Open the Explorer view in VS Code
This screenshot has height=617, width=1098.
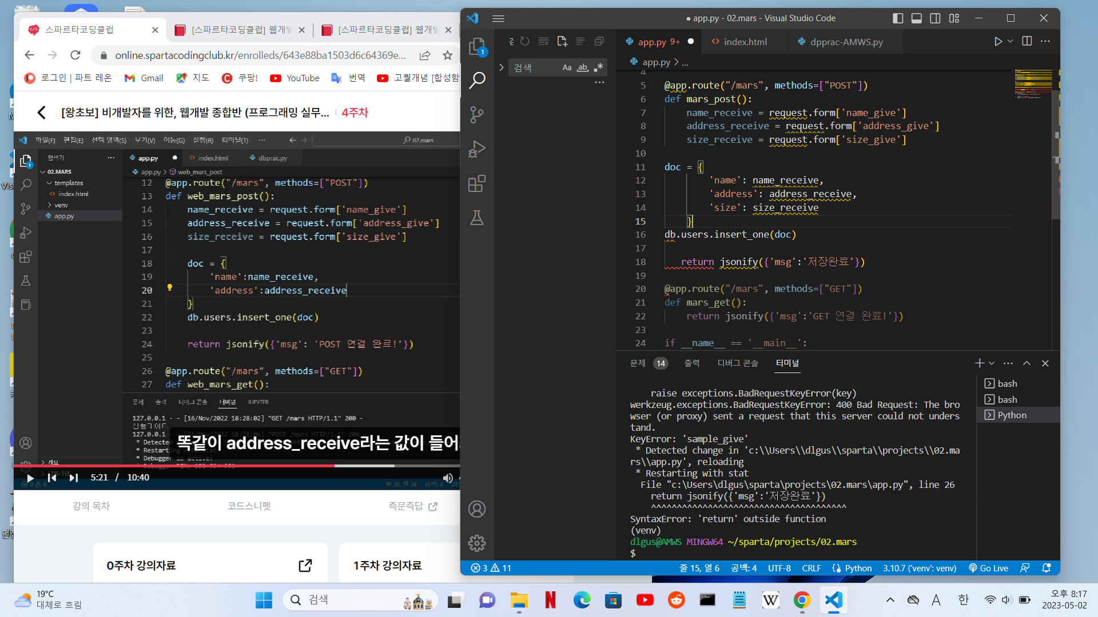click(477, 47)
